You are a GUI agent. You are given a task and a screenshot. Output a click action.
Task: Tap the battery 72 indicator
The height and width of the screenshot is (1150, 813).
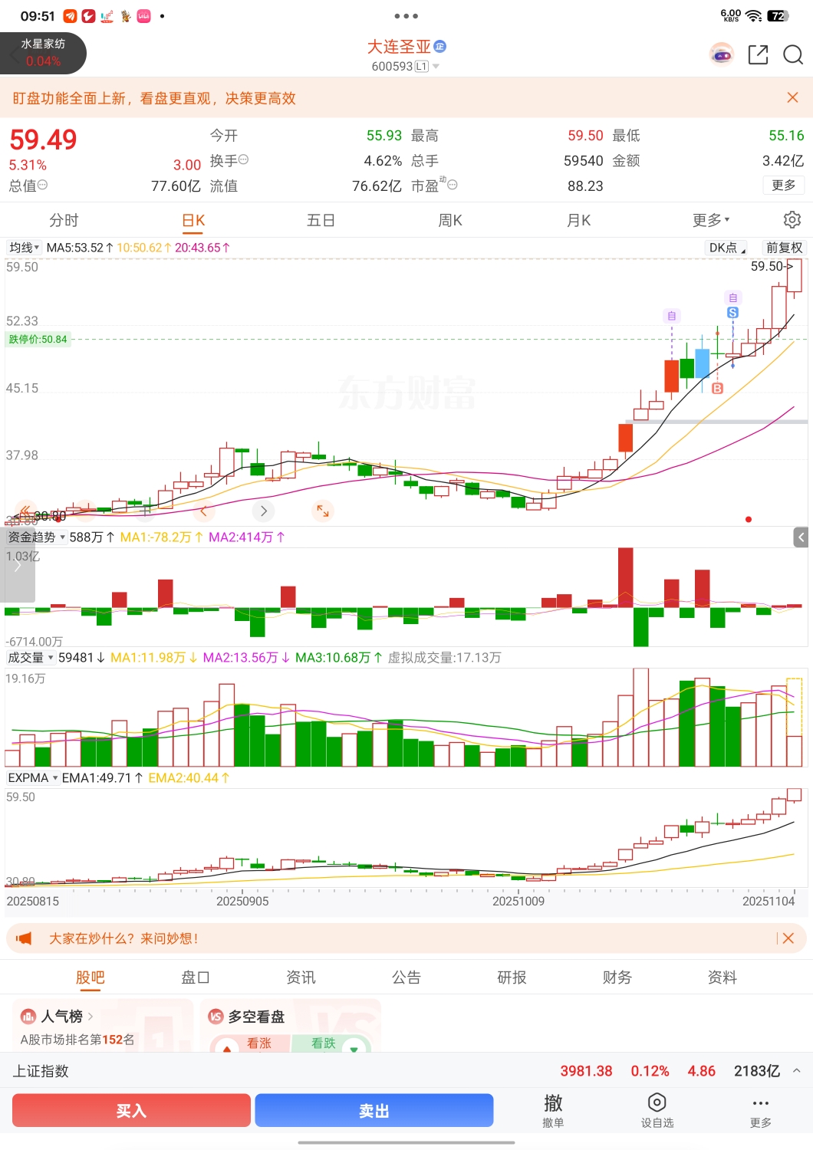coord(778,15)
